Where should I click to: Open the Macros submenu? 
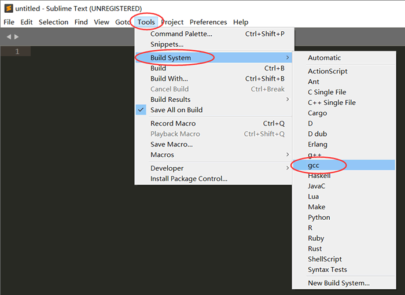tap(162, 155)
